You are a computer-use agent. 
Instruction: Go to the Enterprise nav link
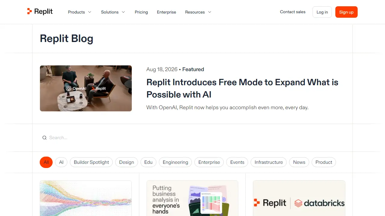(166, 12)
